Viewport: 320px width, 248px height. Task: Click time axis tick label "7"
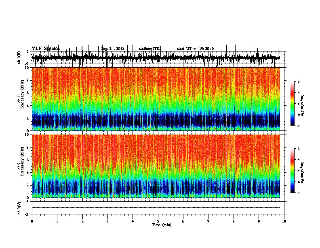[208, 221]
